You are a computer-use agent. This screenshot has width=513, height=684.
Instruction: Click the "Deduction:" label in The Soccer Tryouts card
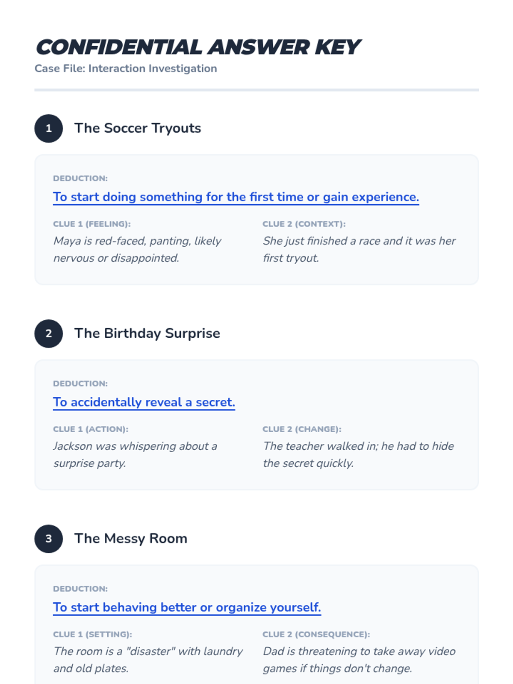[80, 178]
